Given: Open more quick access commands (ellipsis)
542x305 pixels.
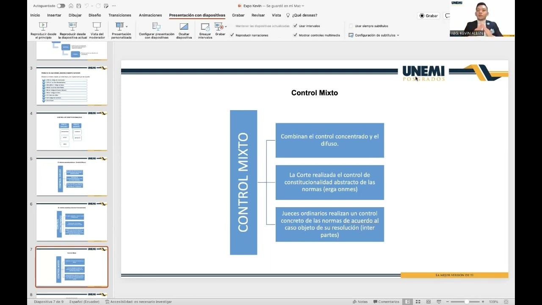Looking at the screenshot, I should coord(114,6).
